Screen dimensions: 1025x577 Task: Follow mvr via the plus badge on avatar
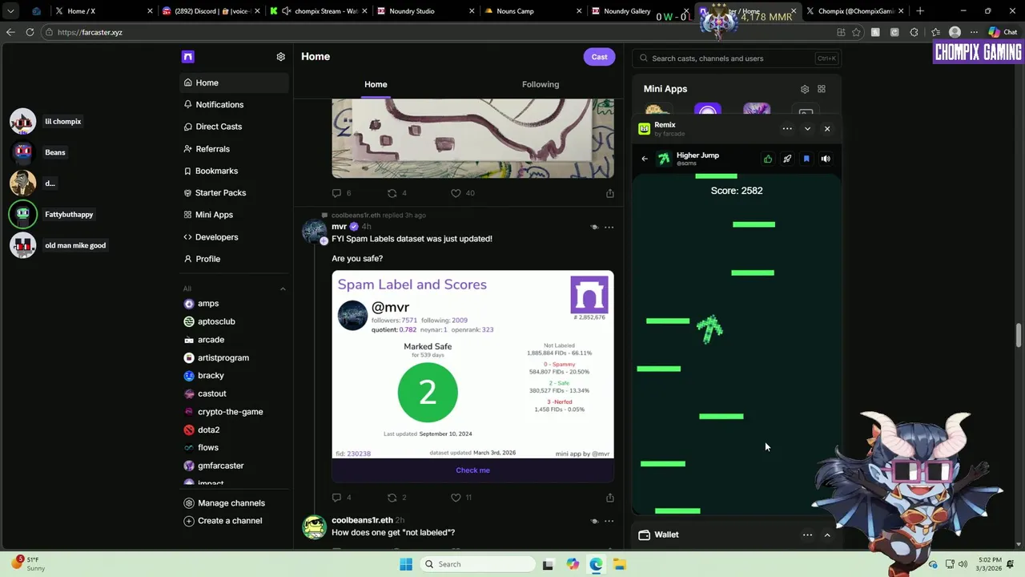pos(324,240)
